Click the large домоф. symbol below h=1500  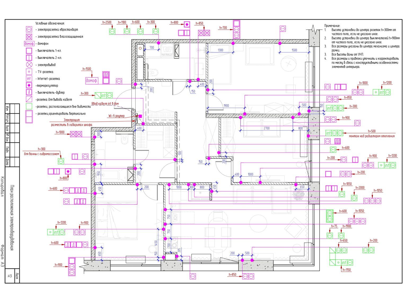coord(92,81)
